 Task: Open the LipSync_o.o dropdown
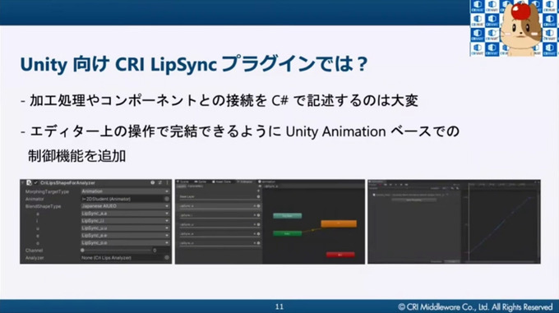click(125, 243)
